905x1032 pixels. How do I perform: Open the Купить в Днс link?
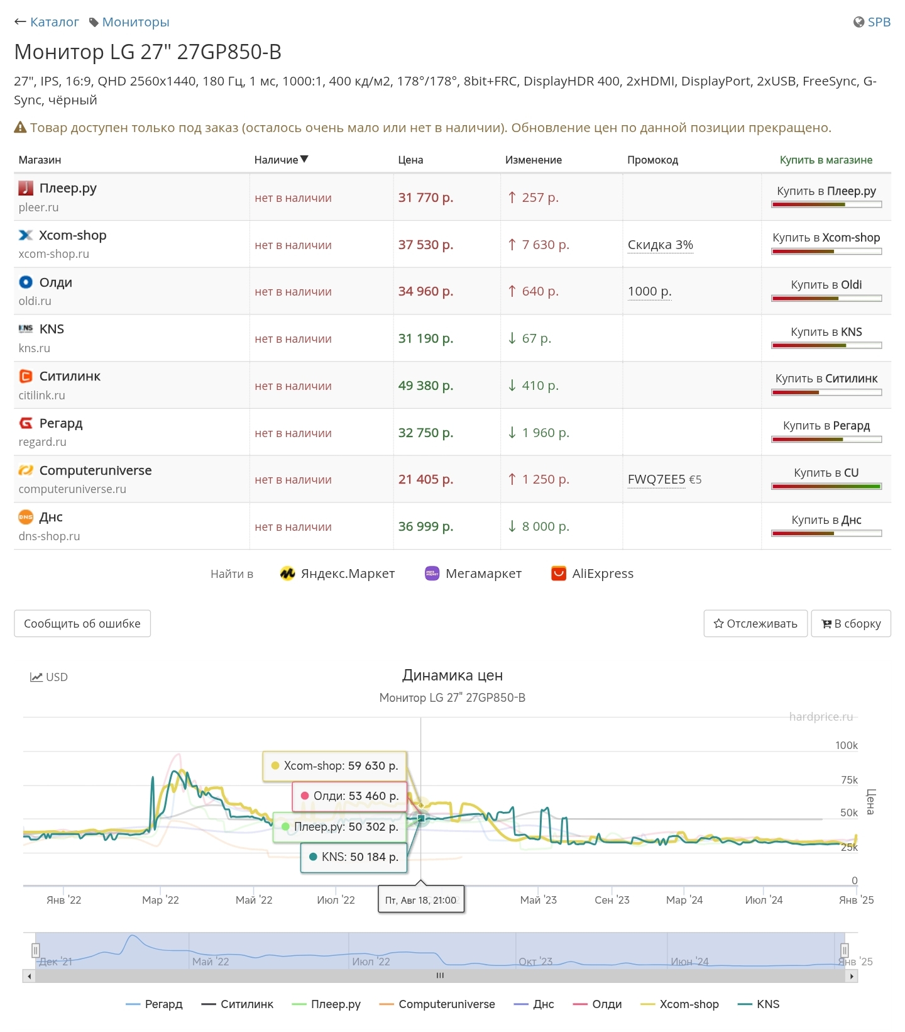(x=826, y=520)
